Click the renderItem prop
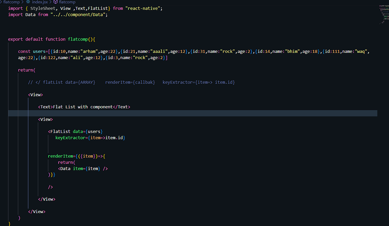This screenshot has height=226, width=389. point(62,156)
